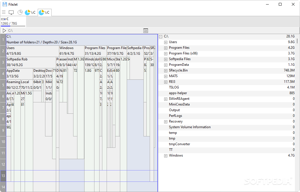Click the gray pie chart icon
Image resolution: width=300 pixels, height=192 pixels.
[20, 12]
